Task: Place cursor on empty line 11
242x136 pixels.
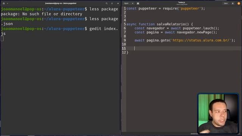Action: pyautogui.click(x=184, y=48)
